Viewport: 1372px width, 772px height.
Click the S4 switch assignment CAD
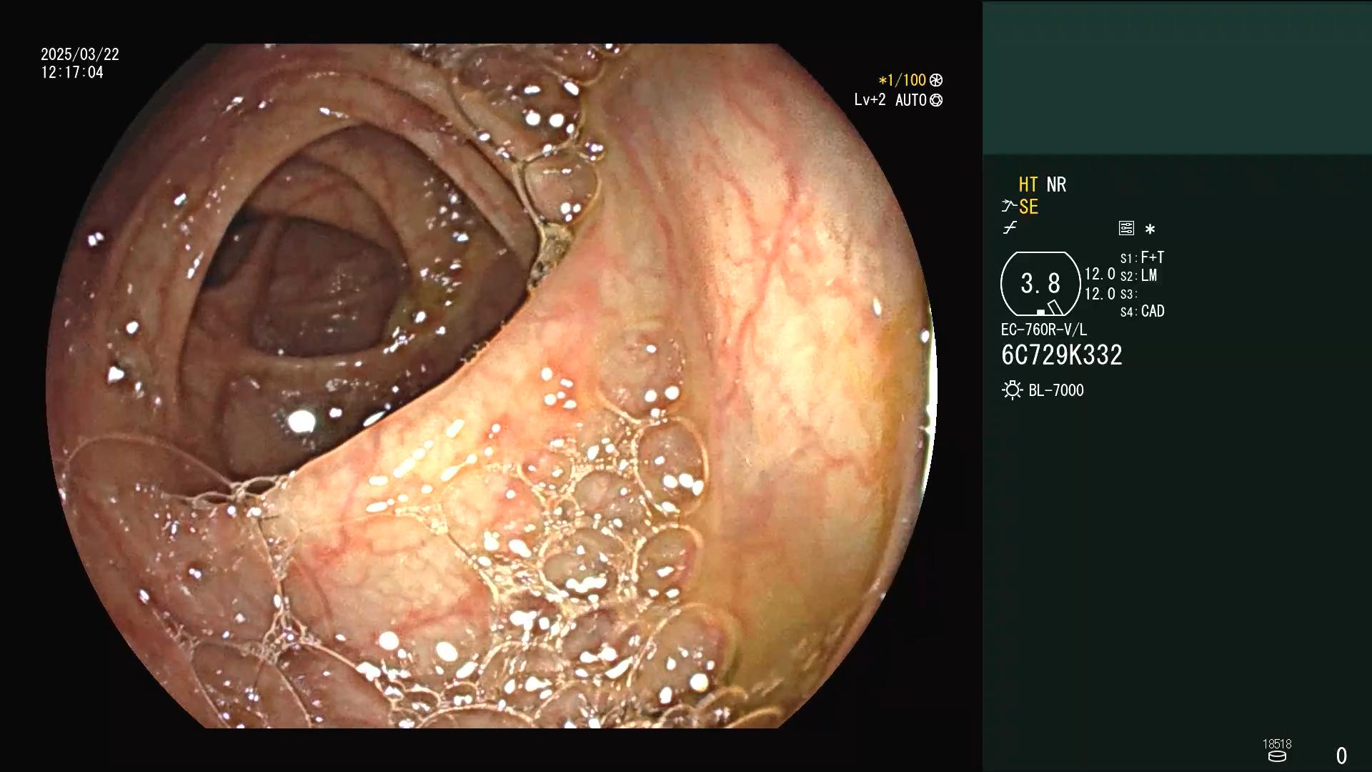point(1153,311)
